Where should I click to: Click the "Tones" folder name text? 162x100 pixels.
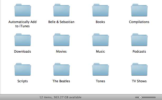coord(101,81)
